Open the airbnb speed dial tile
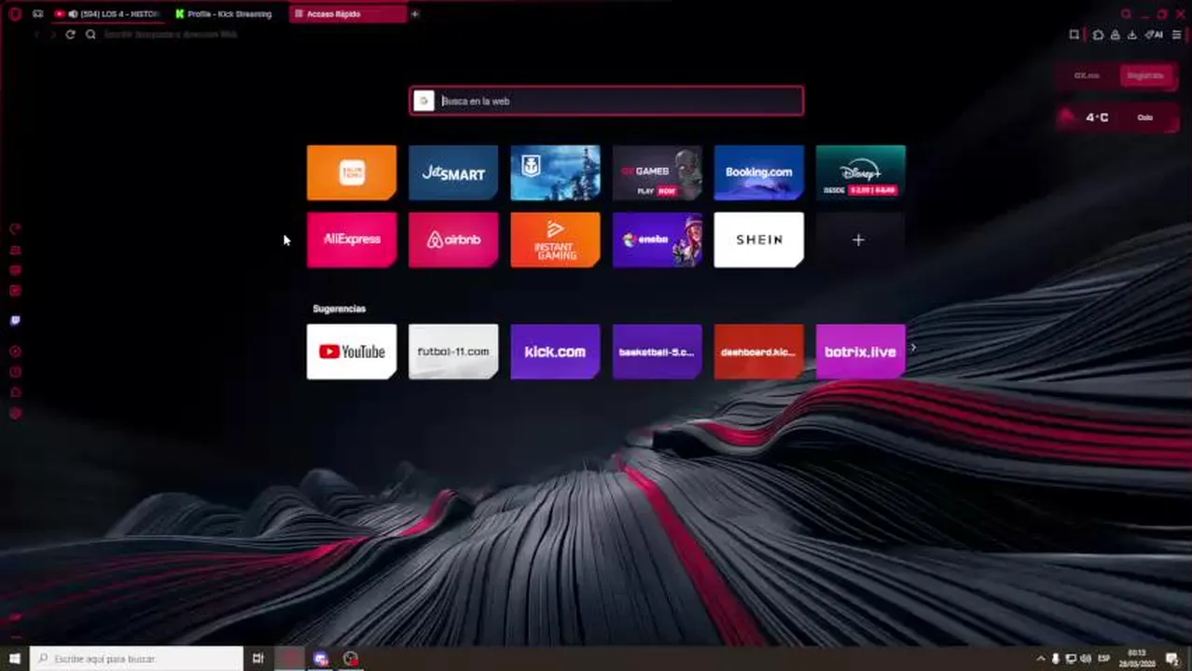The height and width of the screenshot is (671, 1192). pyautogui.click(x=453, y=240)
